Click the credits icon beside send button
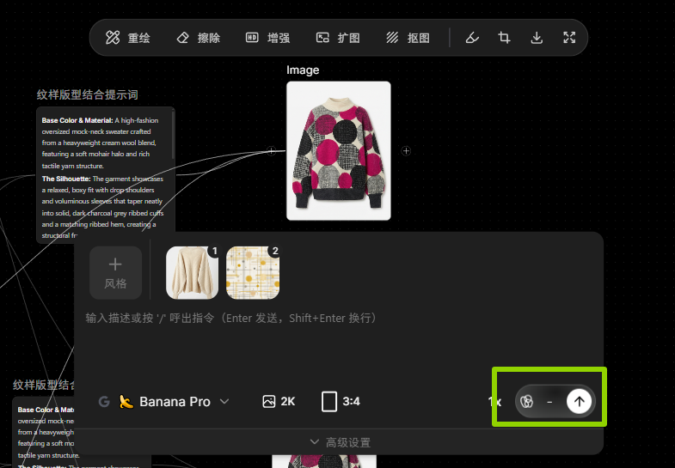 (x=528, y=402)
